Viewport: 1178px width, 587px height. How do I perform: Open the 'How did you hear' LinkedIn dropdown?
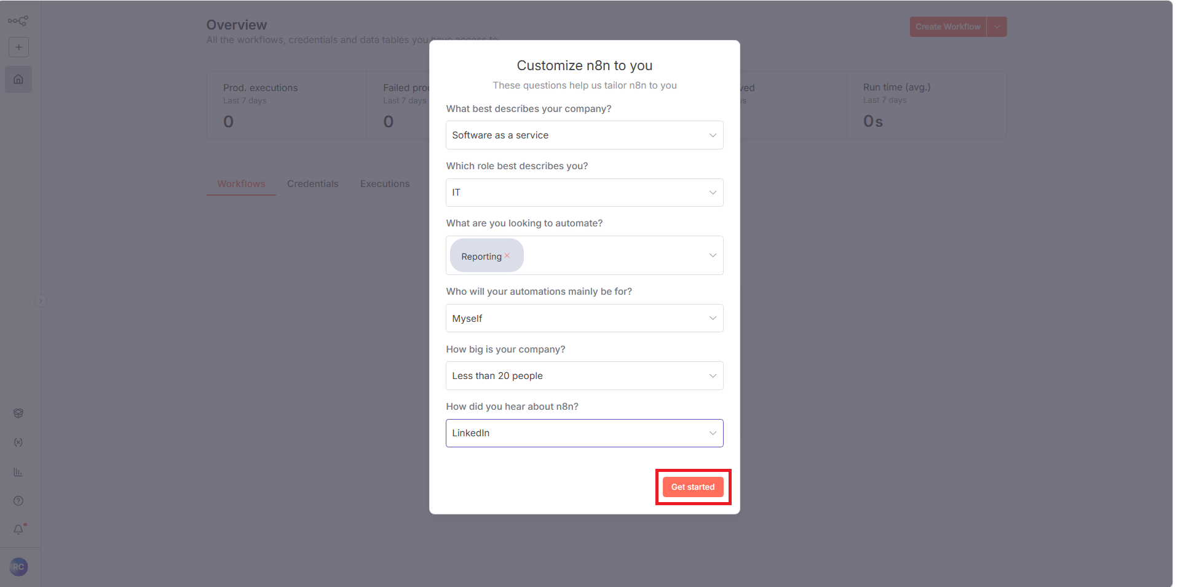point(584,433)
